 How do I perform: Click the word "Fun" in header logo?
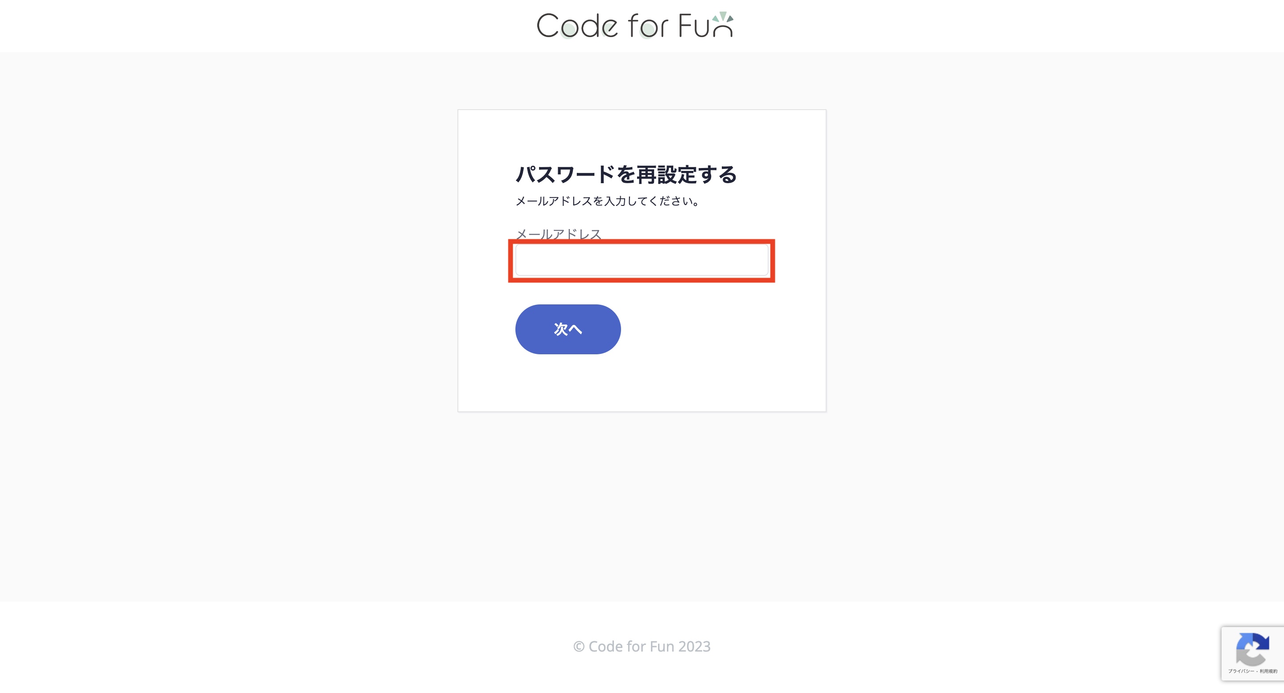click(x=705, y=25)
